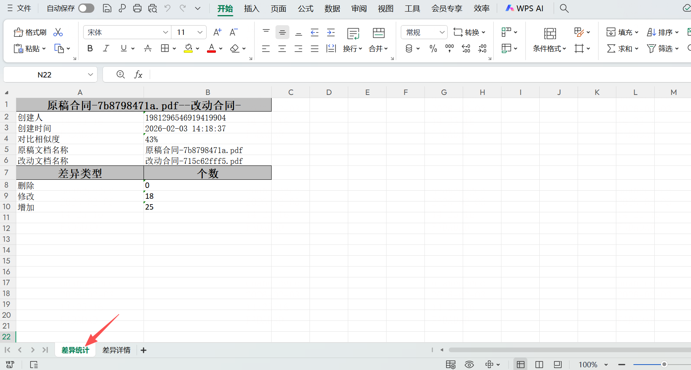This screenshot has height=370, width=691.
Task: Click the Save icon in the quick toolbar
Action: 107,9
